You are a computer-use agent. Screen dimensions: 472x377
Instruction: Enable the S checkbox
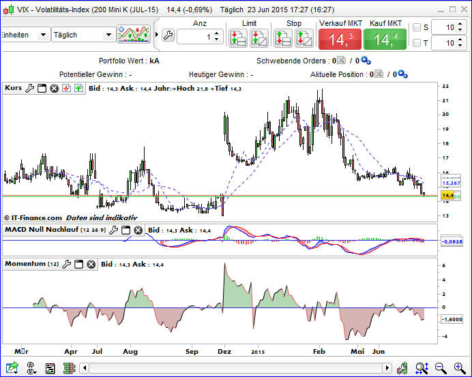pos(417,27)
